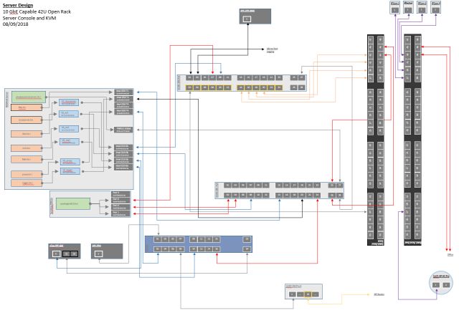
Task: Select the topmost light-blue box in the left panel
Action: [69, 102]
